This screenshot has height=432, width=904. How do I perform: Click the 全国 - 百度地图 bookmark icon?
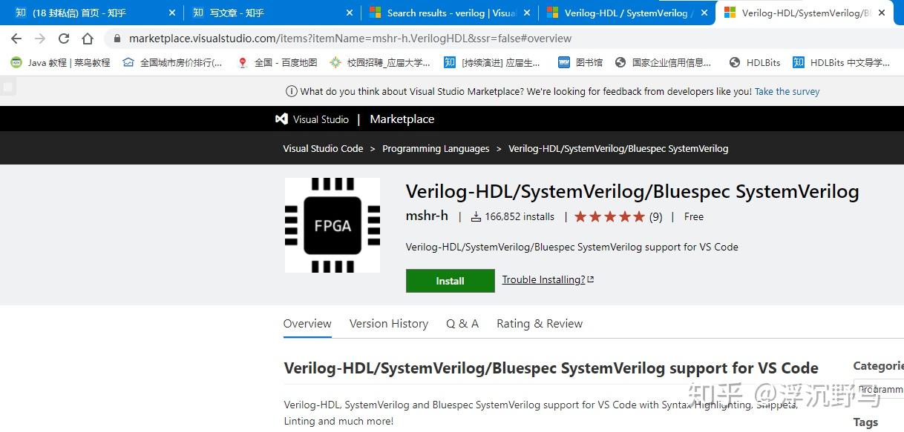tap(243, 62)
